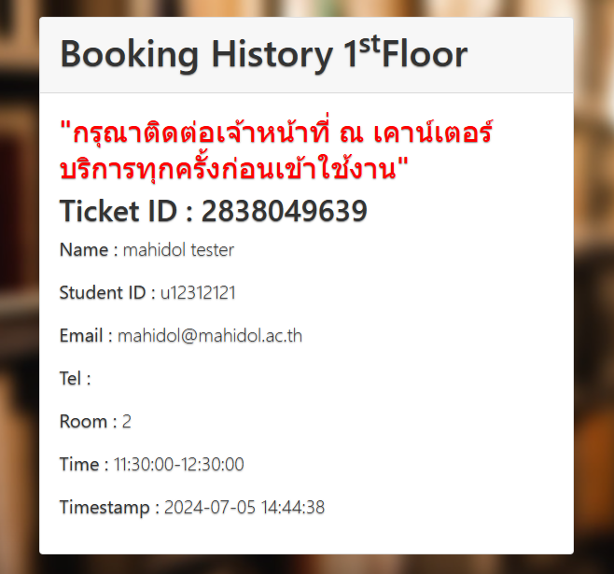
Task: Click the student ID u12312121
Action: (198, 293)
